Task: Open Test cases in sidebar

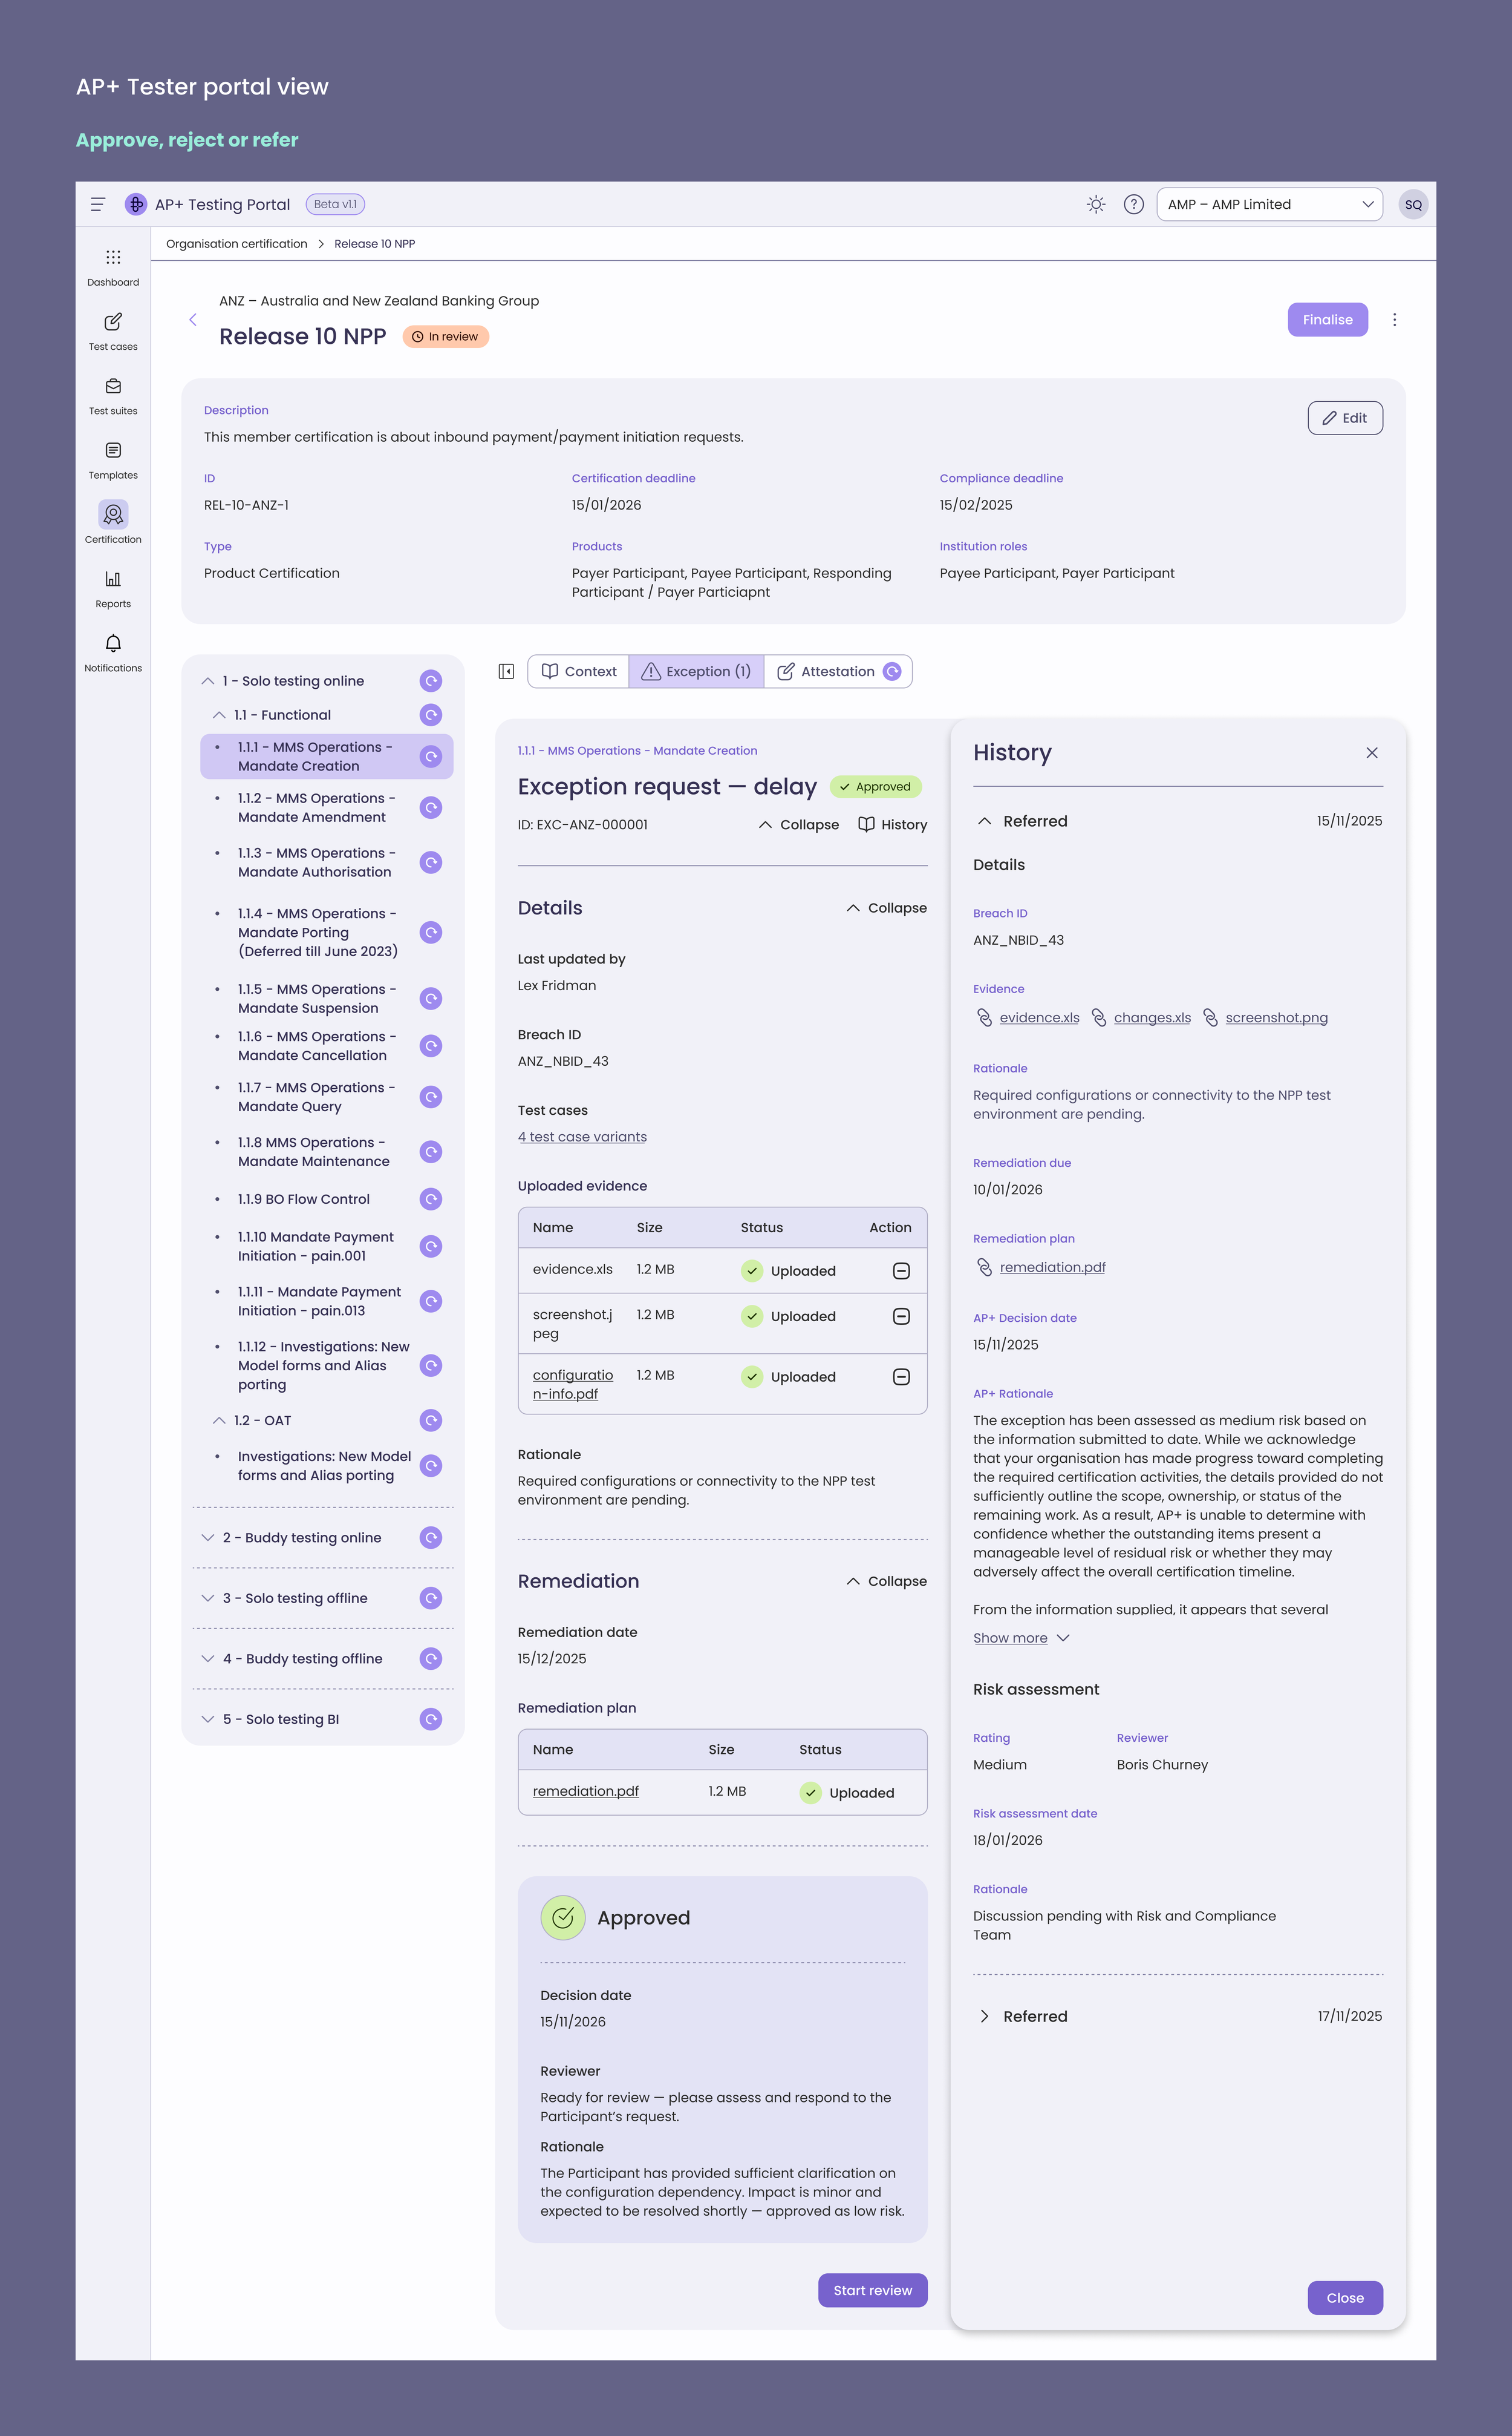Action: tap(113, 322)
